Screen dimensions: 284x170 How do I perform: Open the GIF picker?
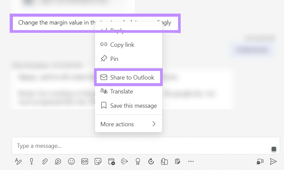(85, 161)
